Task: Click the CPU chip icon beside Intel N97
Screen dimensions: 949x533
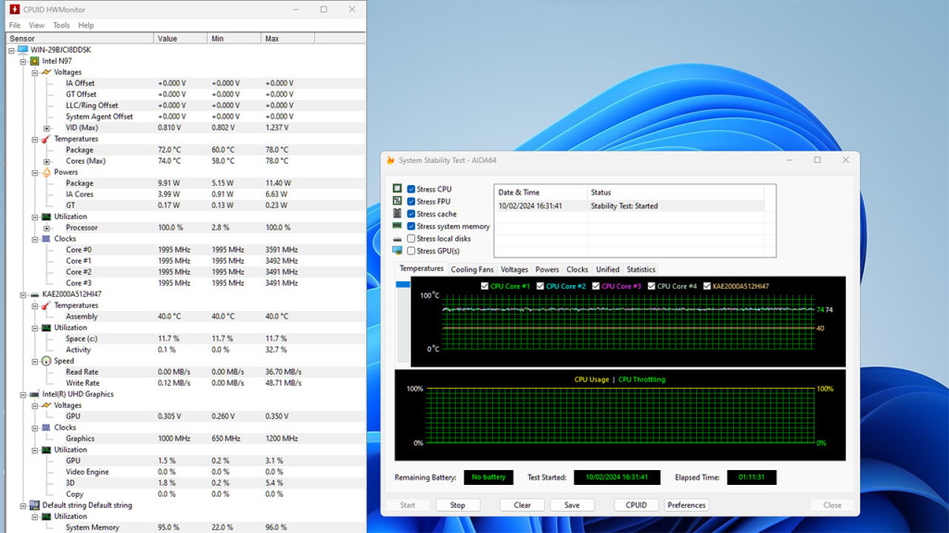Action: (x=34, y=61)
